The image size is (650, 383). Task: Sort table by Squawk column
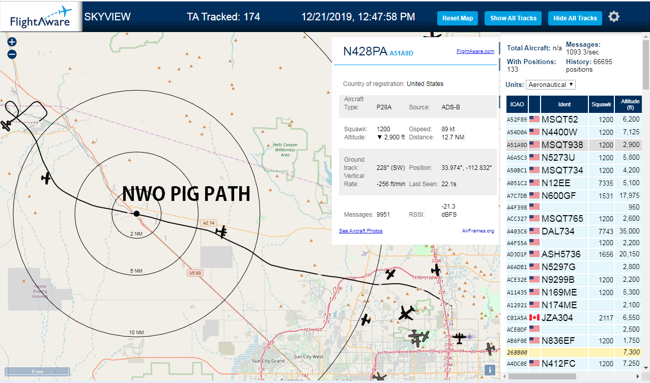click(601, 104)
